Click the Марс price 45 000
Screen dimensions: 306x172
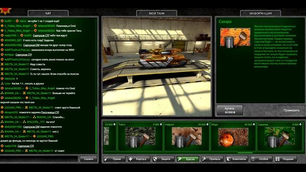(x=248, y=124)
